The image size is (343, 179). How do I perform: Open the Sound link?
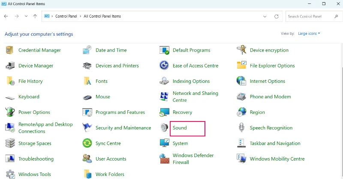(180, 128)
